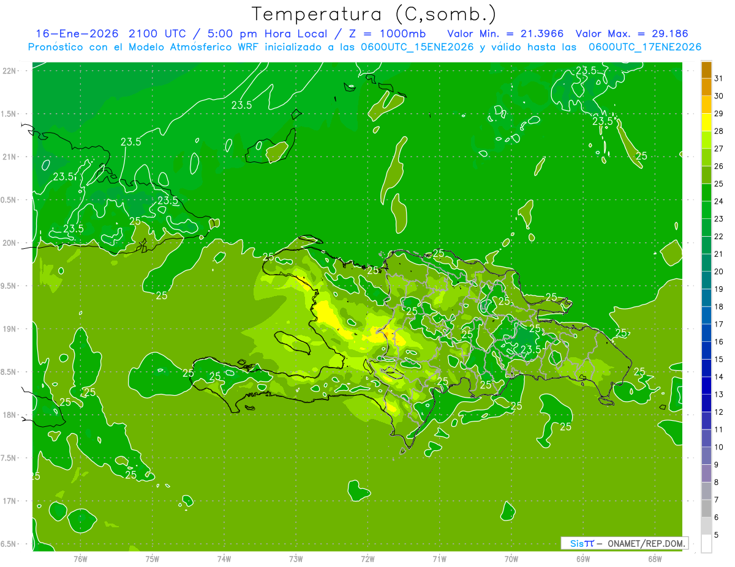Click the '76W' longitude axis label
Screen dimensions: 735x567
[80, 558]
